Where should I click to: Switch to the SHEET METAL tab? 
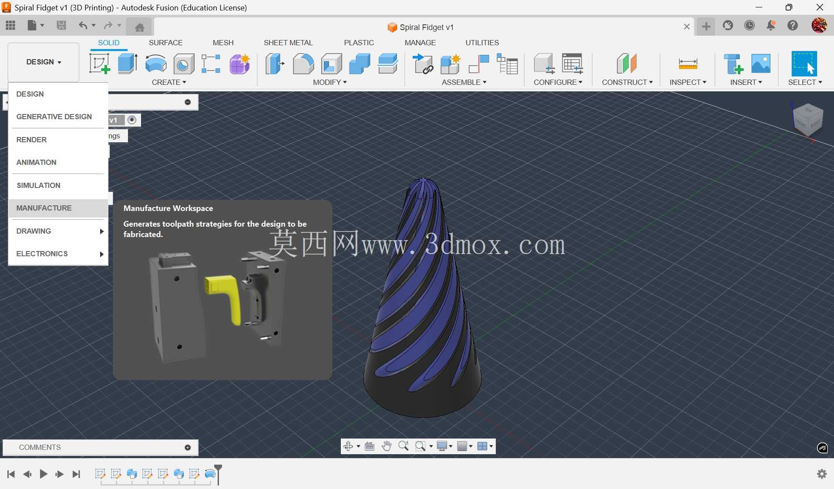[288, 43]
